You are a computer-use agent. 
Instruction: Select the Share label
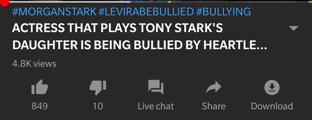pos(214,106)
